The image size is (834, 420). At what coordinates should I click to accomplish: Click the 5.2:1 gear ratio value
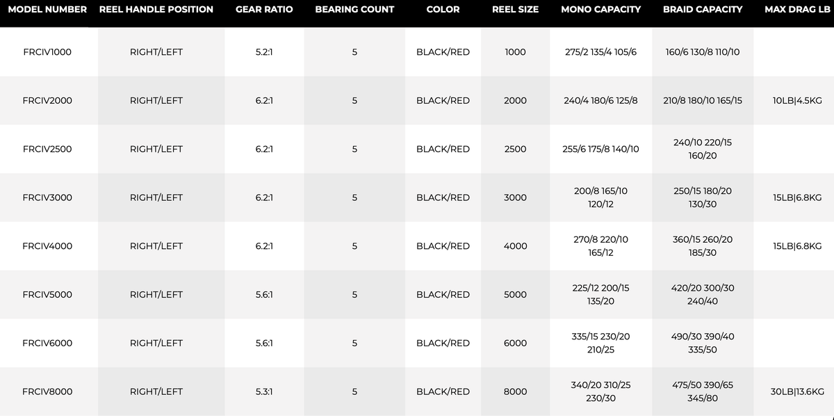coord(264,52)
